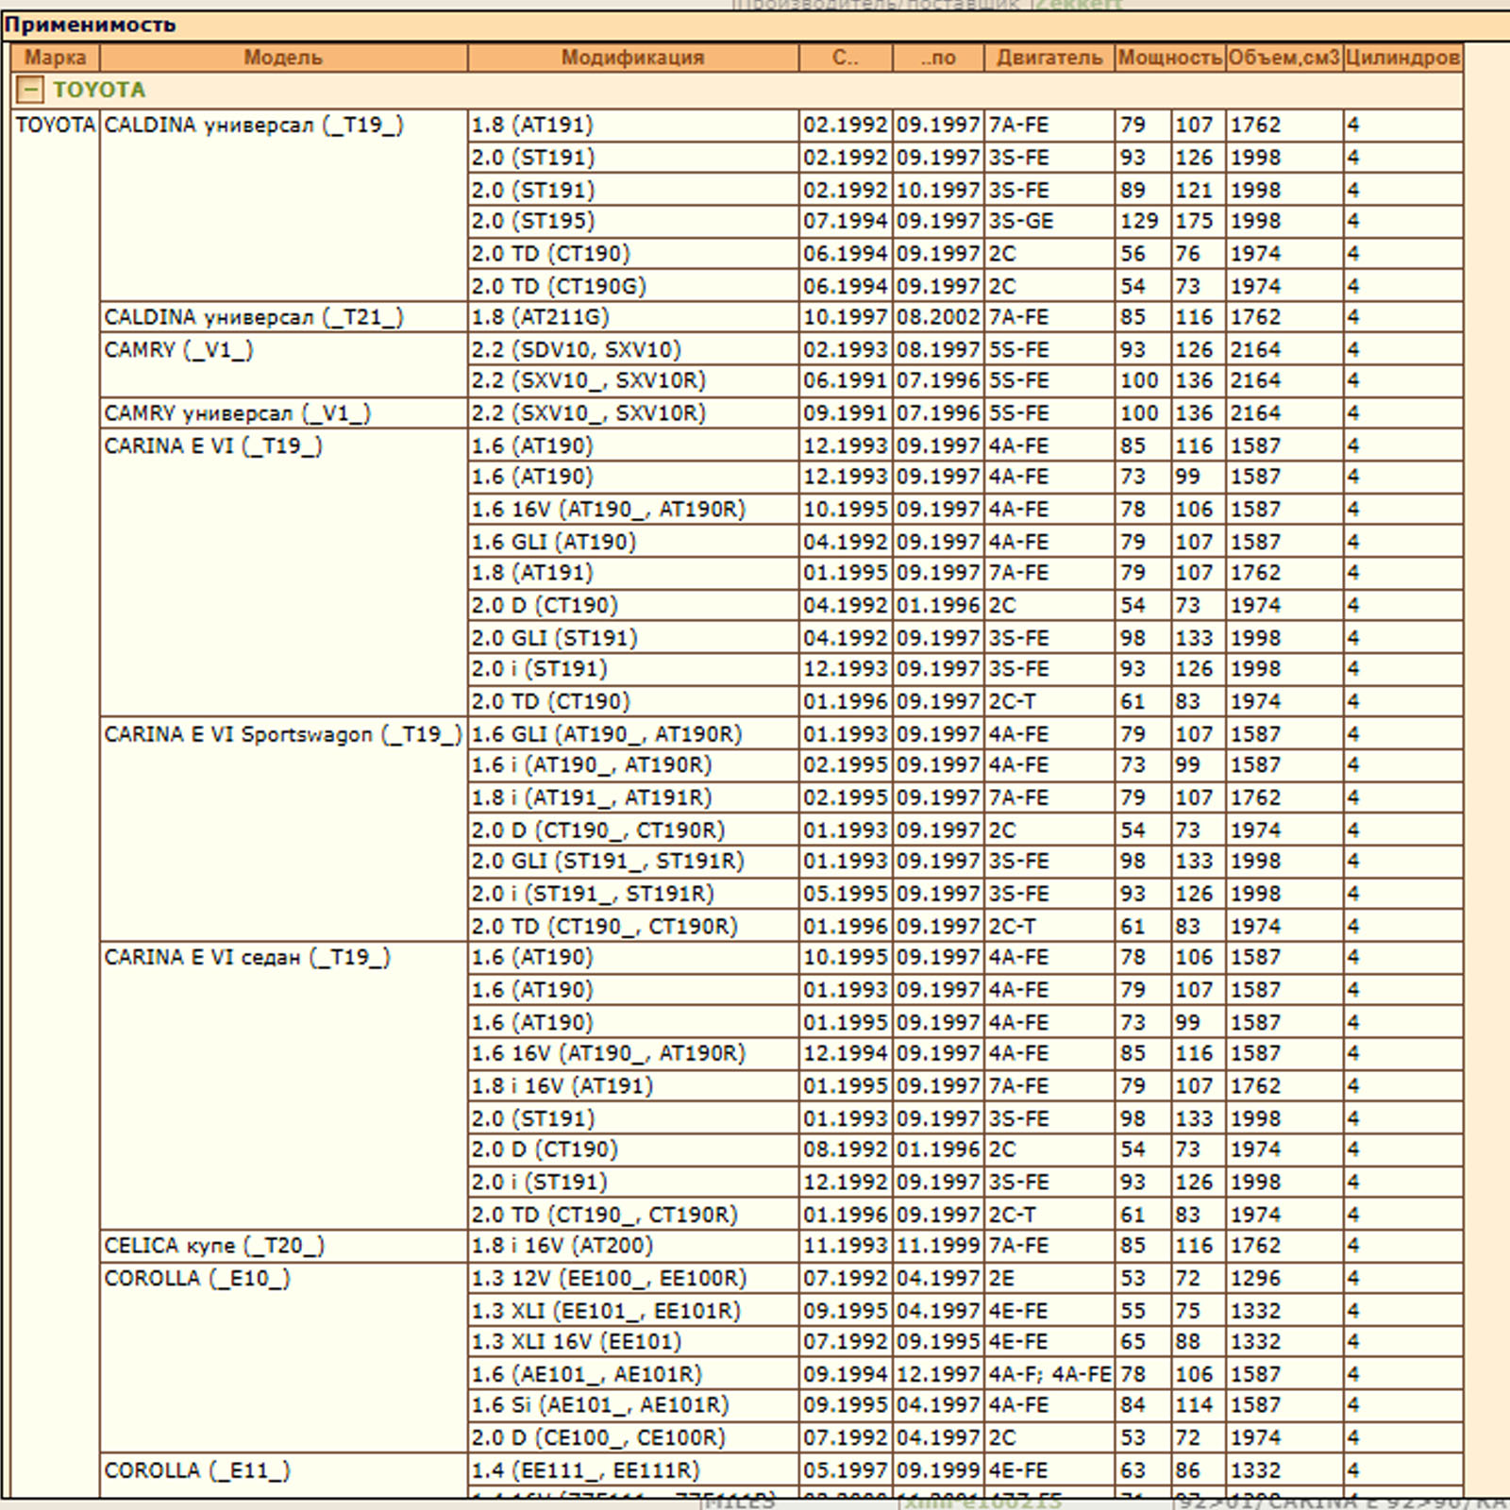
Task: Click the 3S-GE engine cell
Action: pyautogui.click(x=1021, y=221)
